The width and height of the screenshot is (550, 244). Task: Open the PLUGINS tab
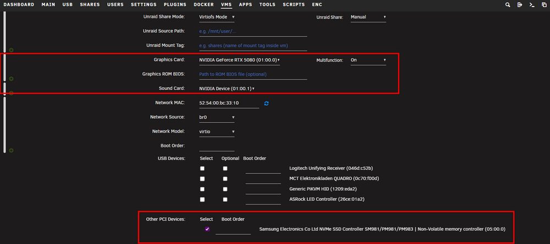click(175, 5)
